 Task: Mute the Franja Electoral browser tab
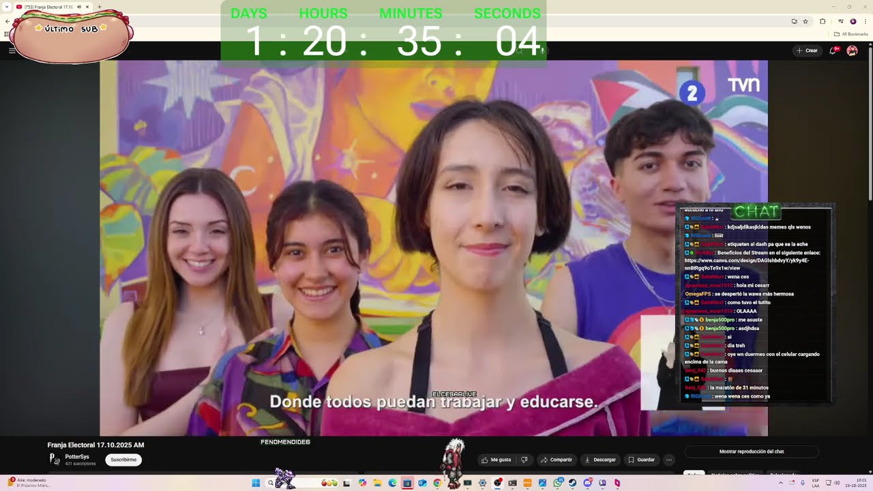click(79, 7)
